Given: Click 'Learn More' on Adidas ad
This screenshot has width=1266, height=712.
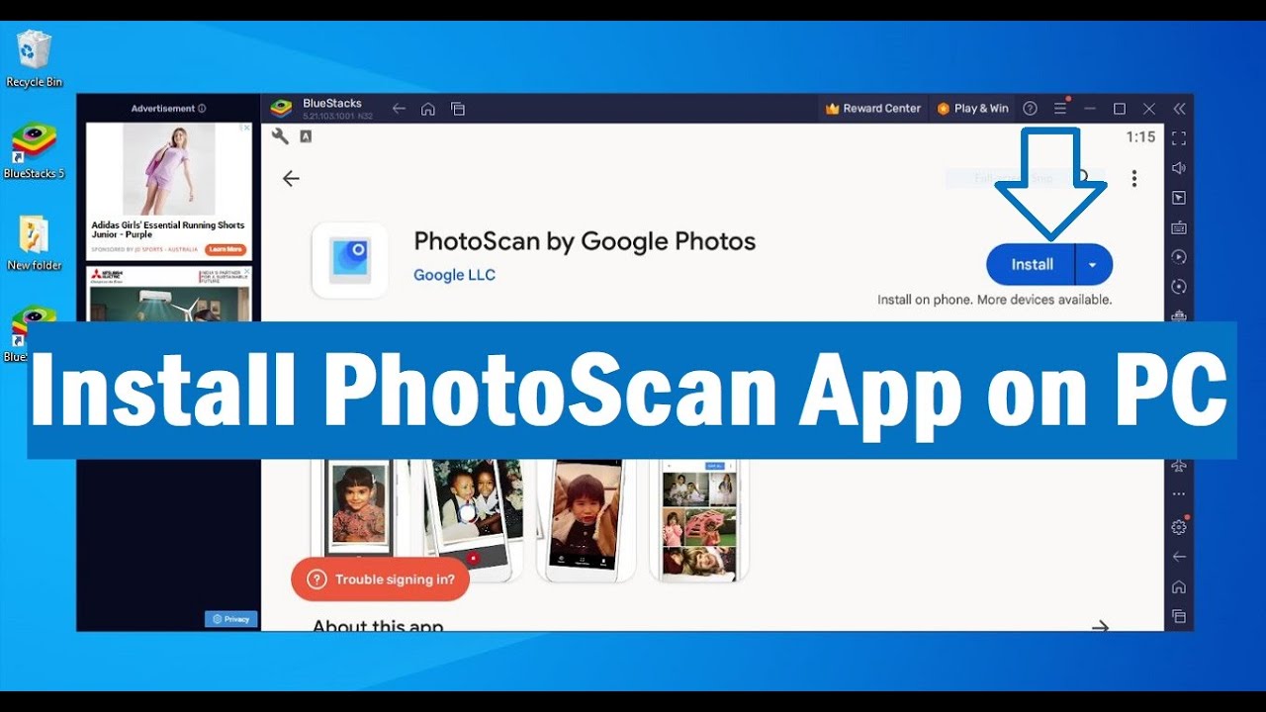Looking at the screenshot, I should tap(226, 249).
